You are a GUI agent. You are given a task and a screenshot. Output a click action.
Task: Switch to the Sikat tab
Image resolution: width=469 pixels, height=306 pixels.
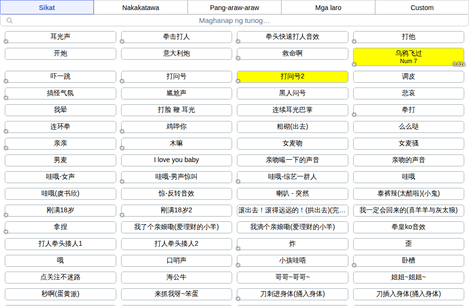tap(47, 8)
